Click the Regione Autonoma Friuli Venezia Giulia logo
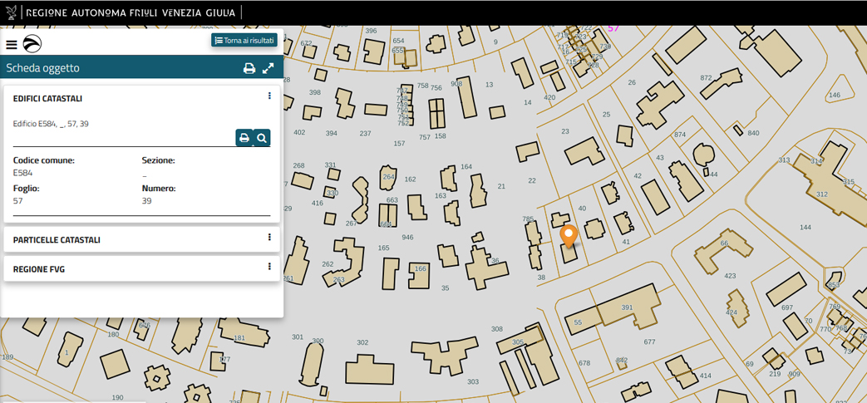Viewport: 867px width, 403px height. click(12, 12)
